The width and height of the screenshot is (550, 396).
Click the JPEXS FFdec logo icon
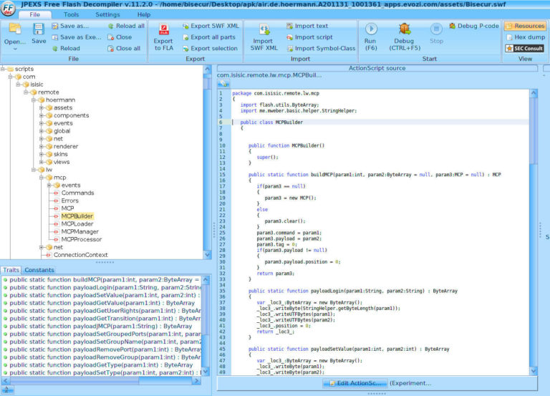8,8
